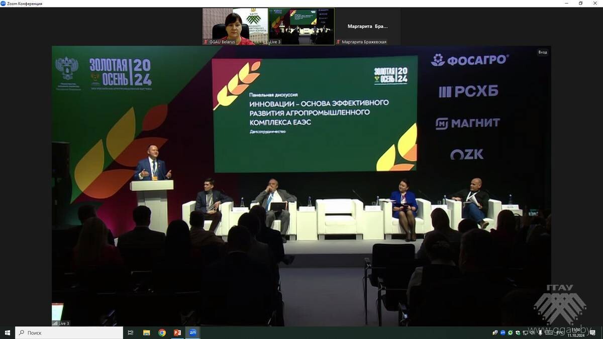Open the green circular tray icon
Screen dimensions: 603x339
(510, 332)
